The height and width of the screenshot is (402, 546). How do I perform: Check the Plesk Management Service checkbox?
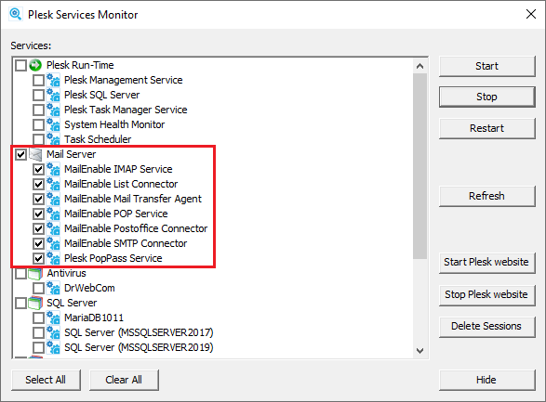[38, 80]
